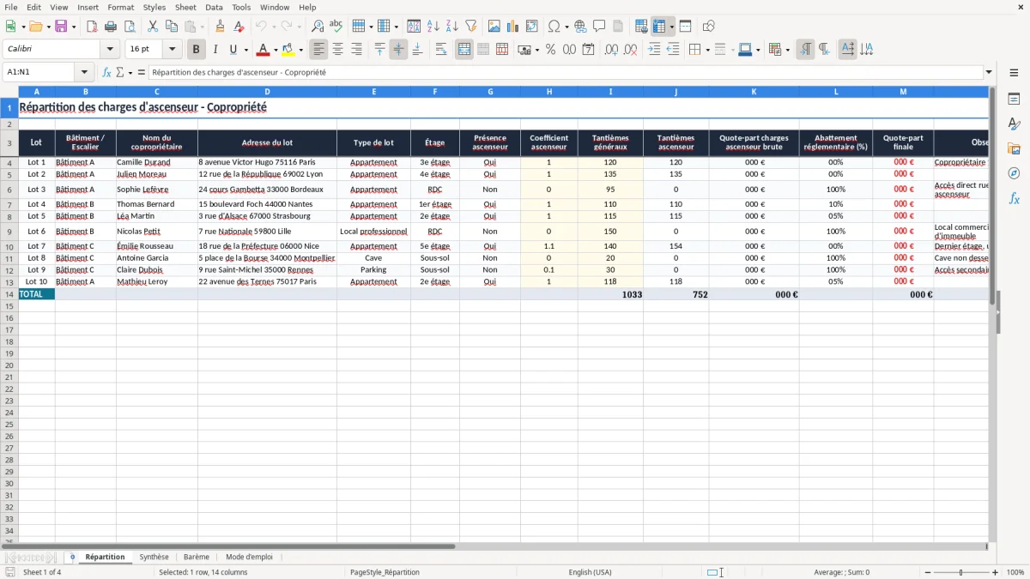Open the Name Box dropdown arrow
The image size is (1030, 579).
point(84,72)
